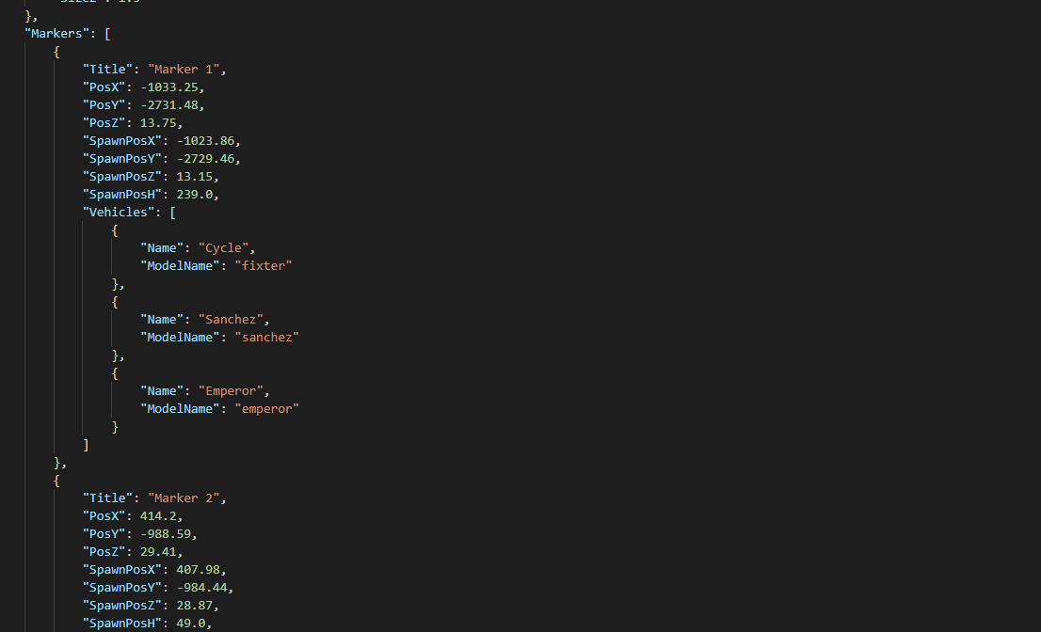The image size is (1041, 632).
Task: Click SpawnPosY value -2729.46
Action: 205,159
